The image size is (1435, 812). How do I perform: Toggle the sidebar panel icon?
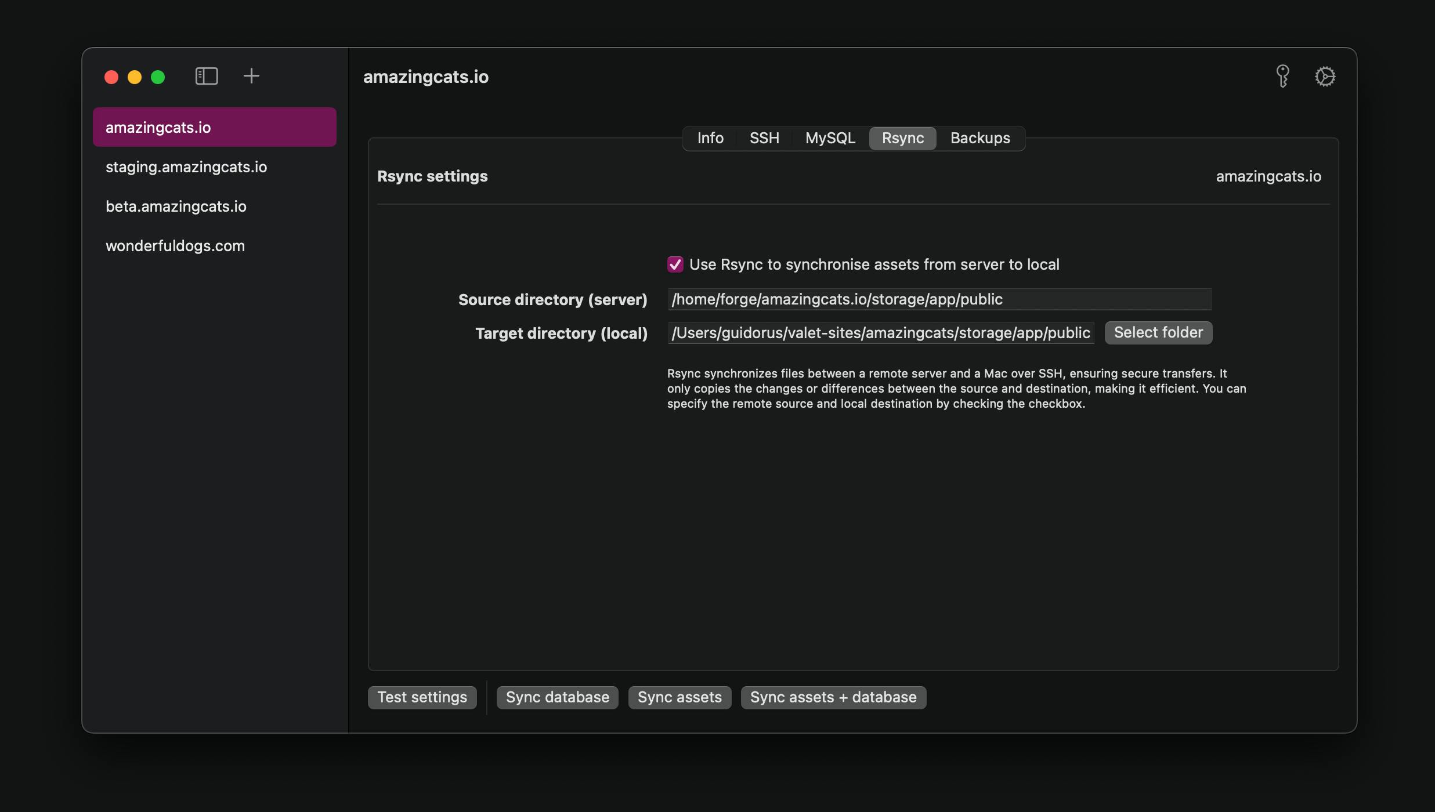click(x=207, y=76)
